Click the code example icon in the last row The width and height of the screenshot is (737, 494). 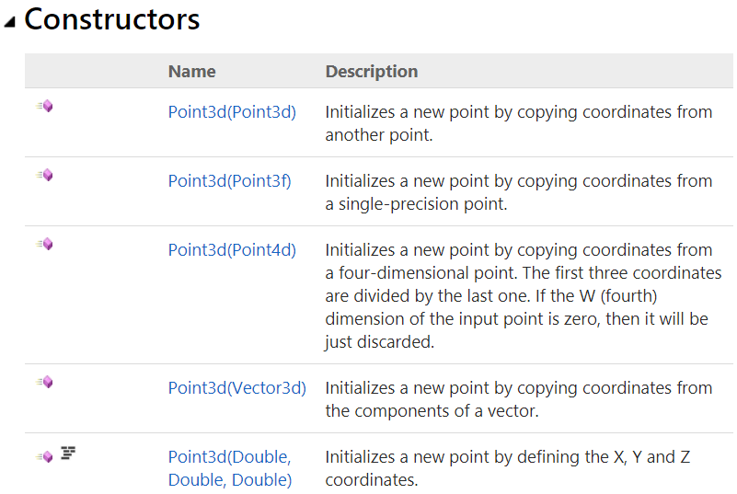pyautogui.click(x=67, y=453)
